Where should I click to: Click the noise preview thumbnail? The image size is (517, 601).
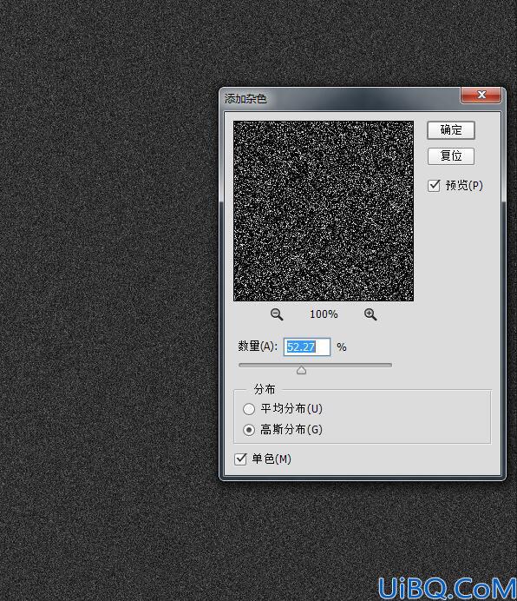pyautogui.click(x=324, y=211)
